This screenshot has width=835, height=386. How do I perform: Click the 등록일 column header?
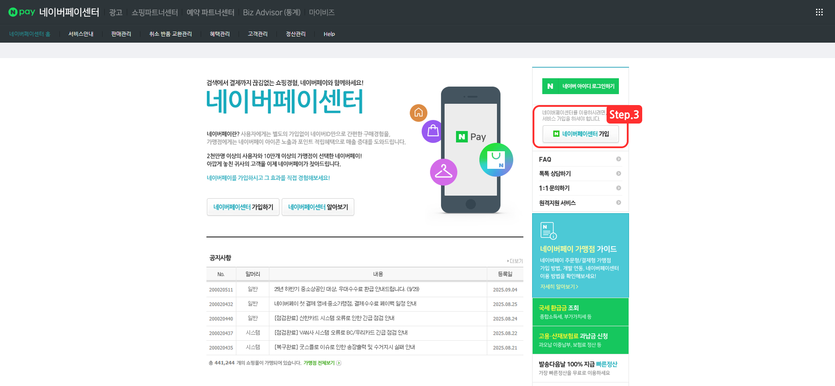click(x=505, y=274)
